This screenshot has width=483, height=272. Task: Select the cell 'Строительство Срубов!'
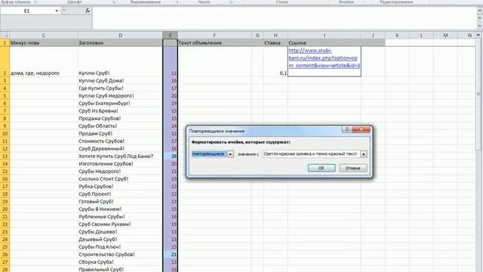(x=120, y=255)
